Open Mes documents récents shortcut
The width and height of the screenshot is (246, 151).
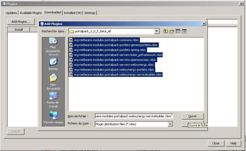(53, 47)
